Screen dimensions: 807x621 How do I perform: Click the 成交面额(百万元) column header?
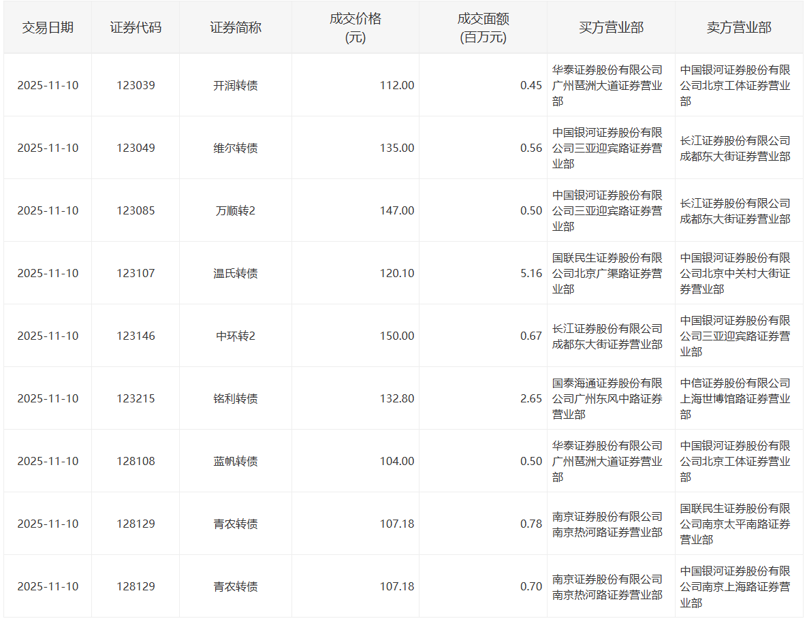tap(483, 28)
